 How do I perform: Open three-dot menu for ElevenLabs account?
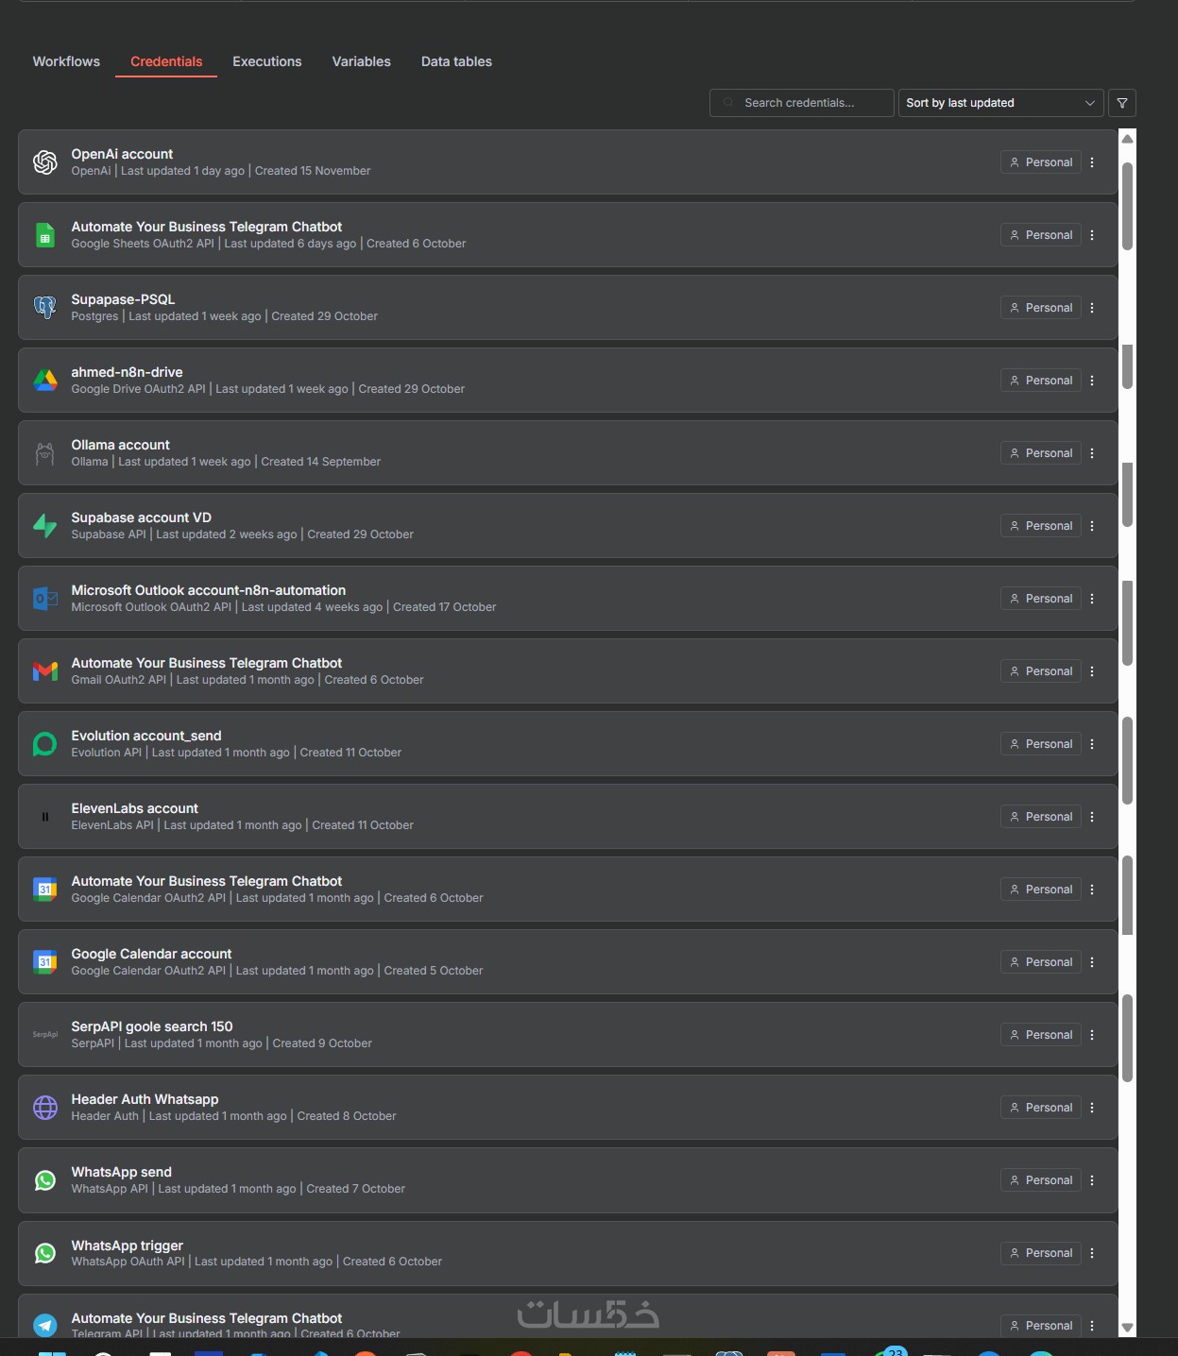[x=1092, y=817]
